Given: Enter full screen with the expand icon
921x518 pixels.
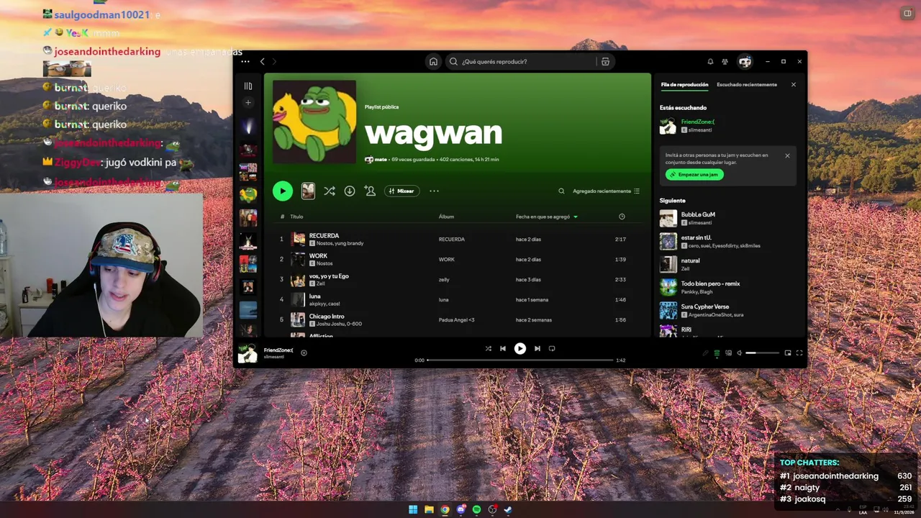Looking at the screenshot, I should (x=799, y=353).
